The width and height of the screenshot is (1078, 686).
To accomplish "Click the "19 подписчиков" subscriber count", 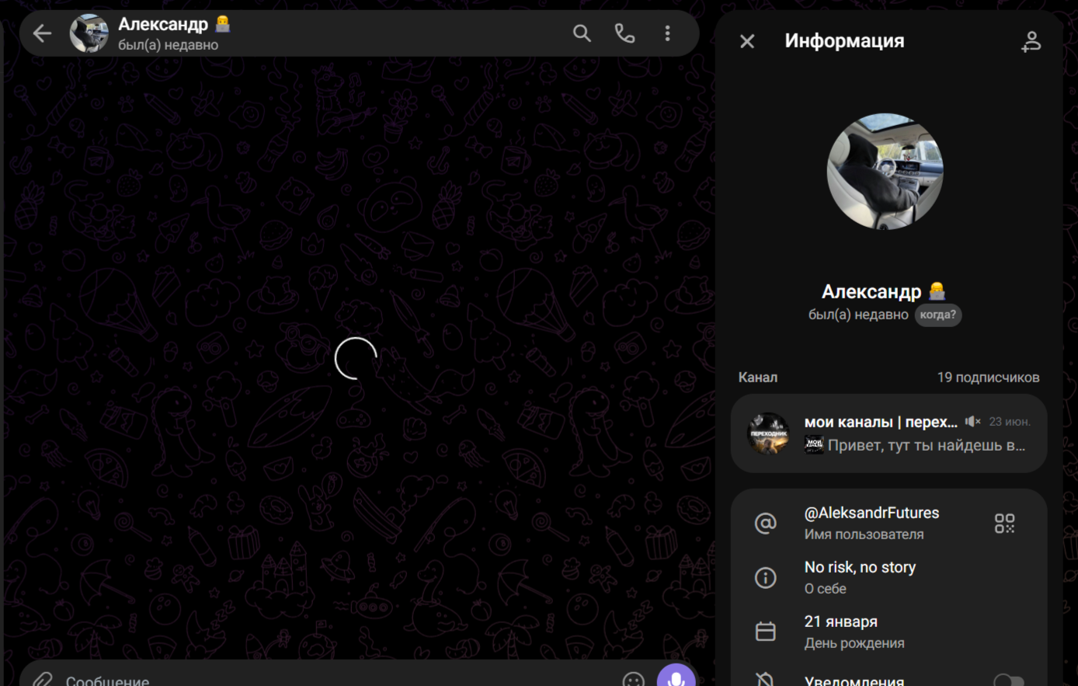I will point(988,378).
